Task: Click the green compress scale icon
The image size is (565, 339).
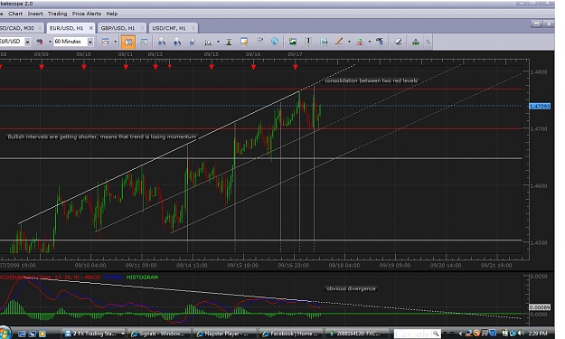Action: [x=229, y=42]
